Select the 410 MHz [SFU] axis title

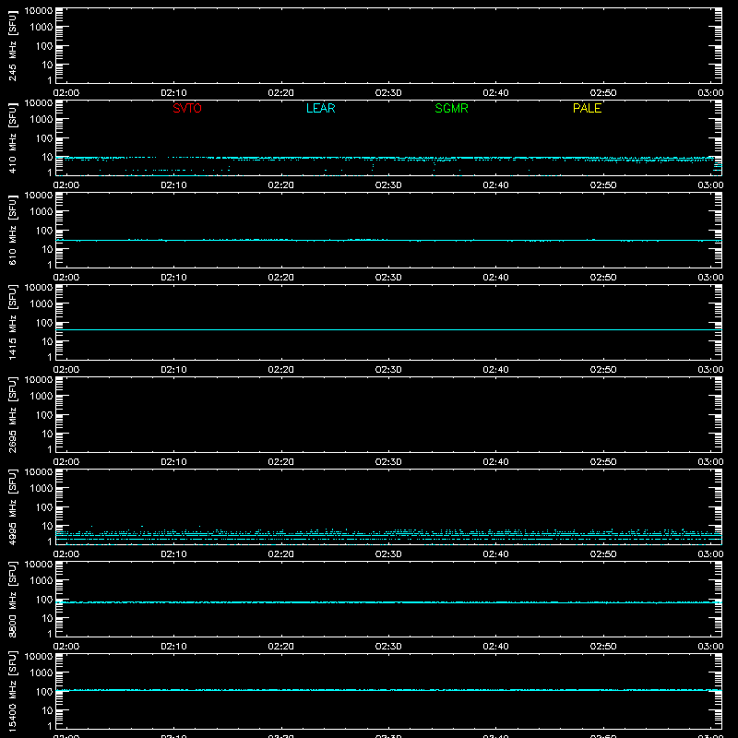(x=12, y=137)
